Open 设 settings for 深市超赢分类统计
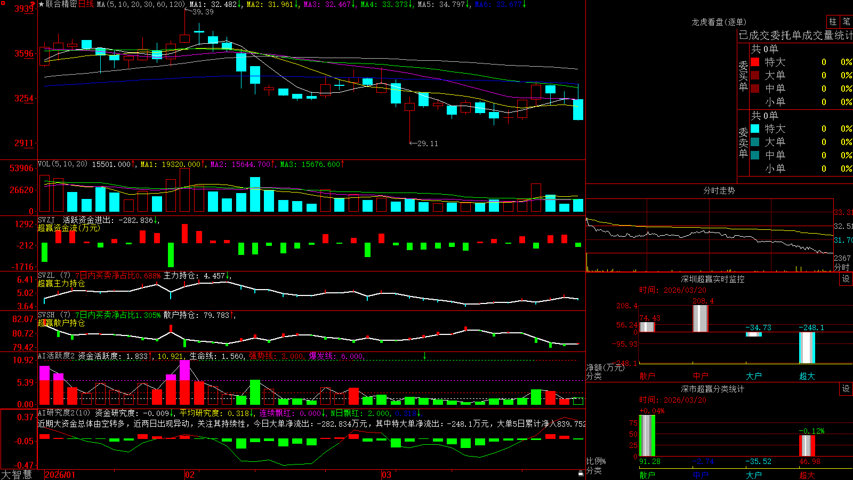 point(846,389)
